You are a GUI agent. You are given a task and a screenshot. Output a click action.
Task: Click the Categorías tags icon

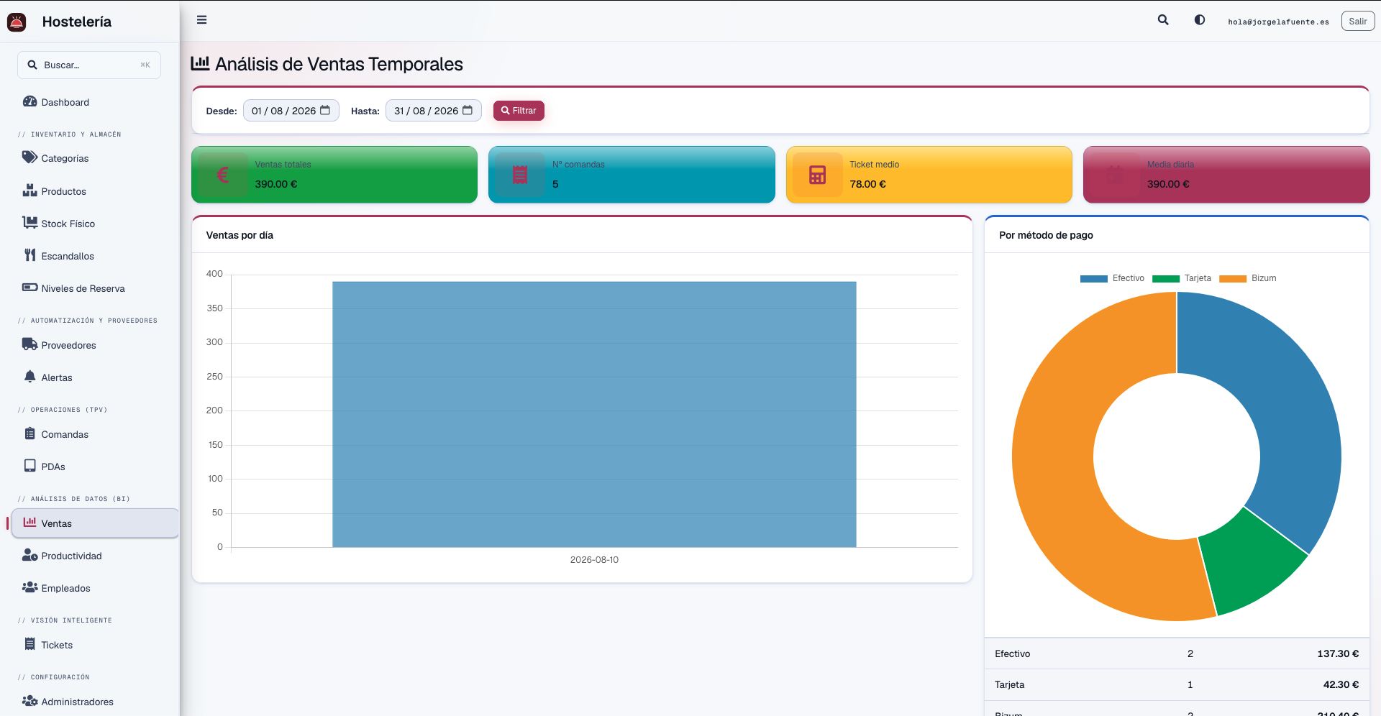(x=29, y=157)
